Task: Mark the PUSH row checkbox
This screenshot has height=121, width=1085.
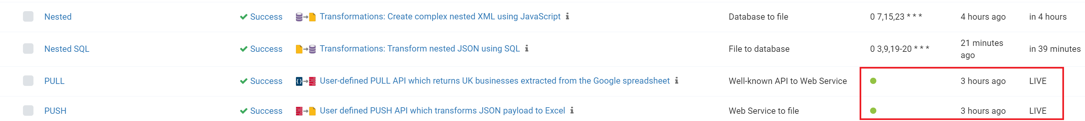Action: point(28,111)
